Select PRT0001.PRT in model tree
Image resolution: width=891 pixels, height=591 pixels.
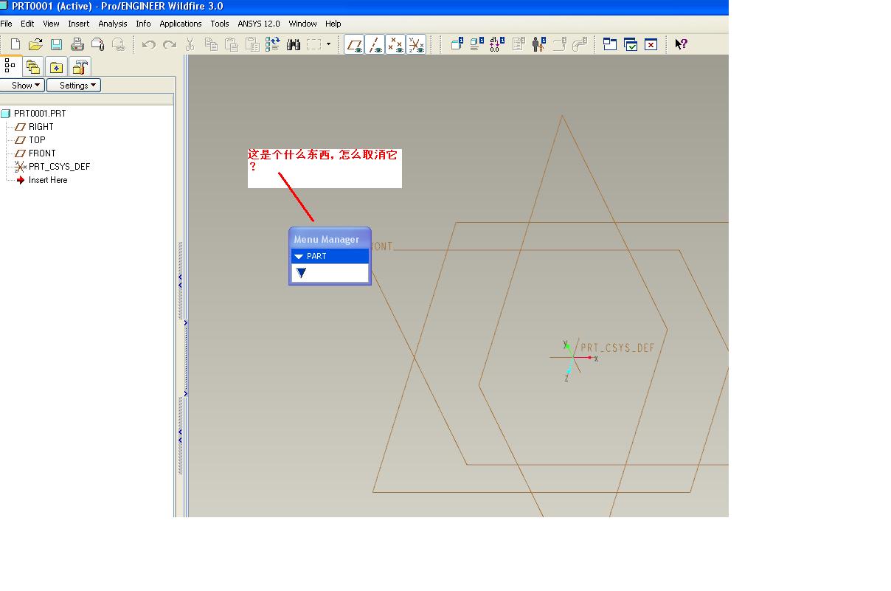coord(40,114)
